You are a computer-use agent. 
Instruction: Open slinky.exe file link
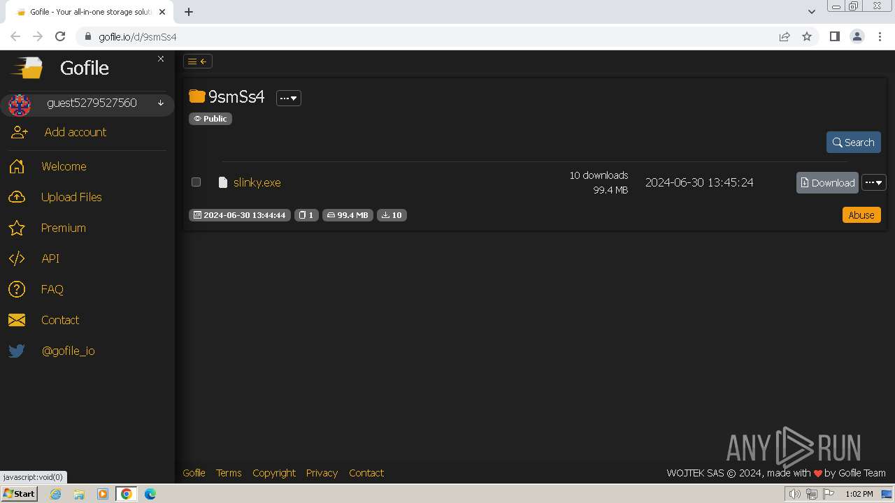[257, 182]
